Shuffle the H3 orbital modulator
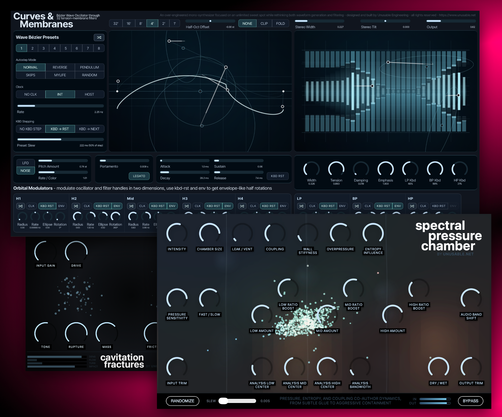This screenshot has width=502, height=417. [186, 206]
